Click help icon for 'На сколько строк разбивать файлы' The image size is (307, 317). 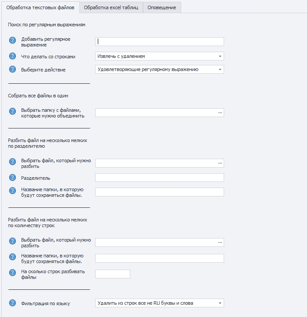tap(12, 273)
